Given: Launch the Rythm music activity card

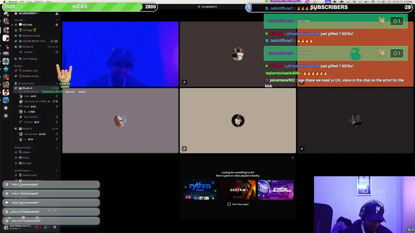Looking at the screenshot, I should point(200,190).
